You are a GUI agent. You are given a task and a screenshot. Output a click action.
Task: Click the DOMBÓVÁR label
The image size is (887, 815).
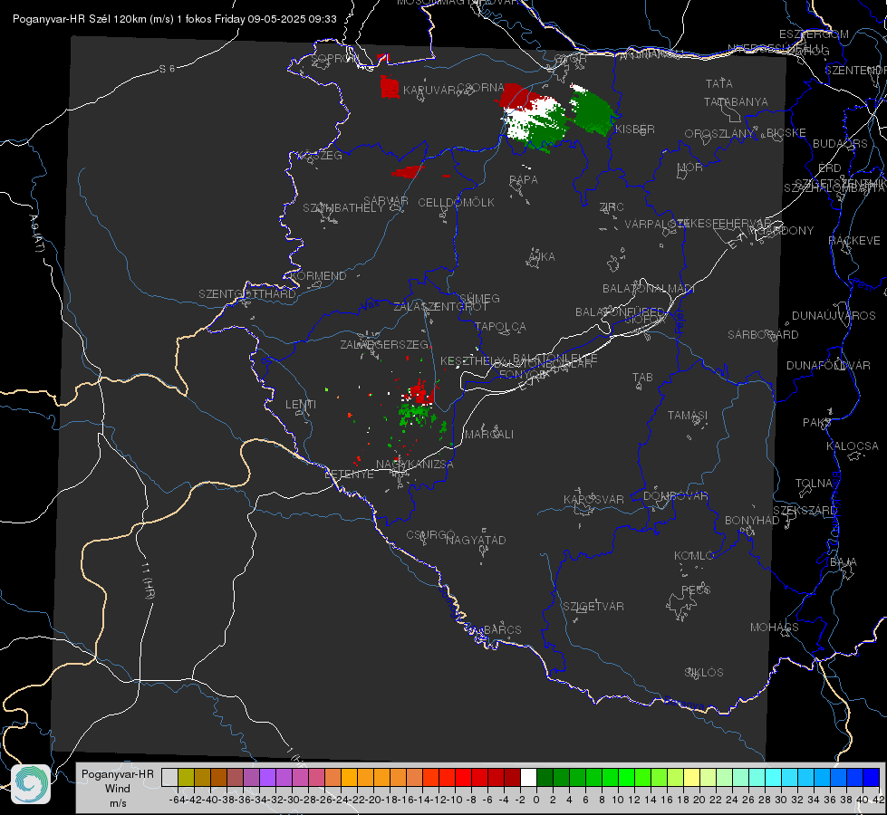pos(675,496)
